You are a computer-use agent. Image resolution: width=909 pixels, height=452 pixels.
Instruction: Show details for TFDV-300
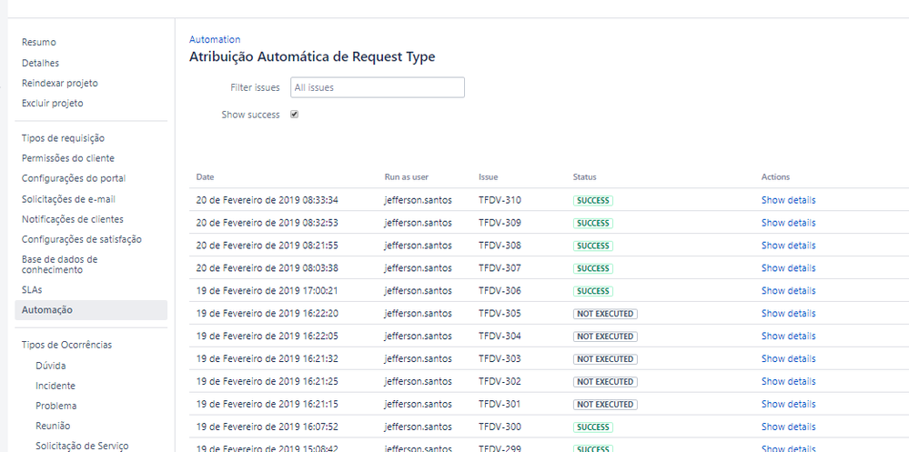pos(788,427)
